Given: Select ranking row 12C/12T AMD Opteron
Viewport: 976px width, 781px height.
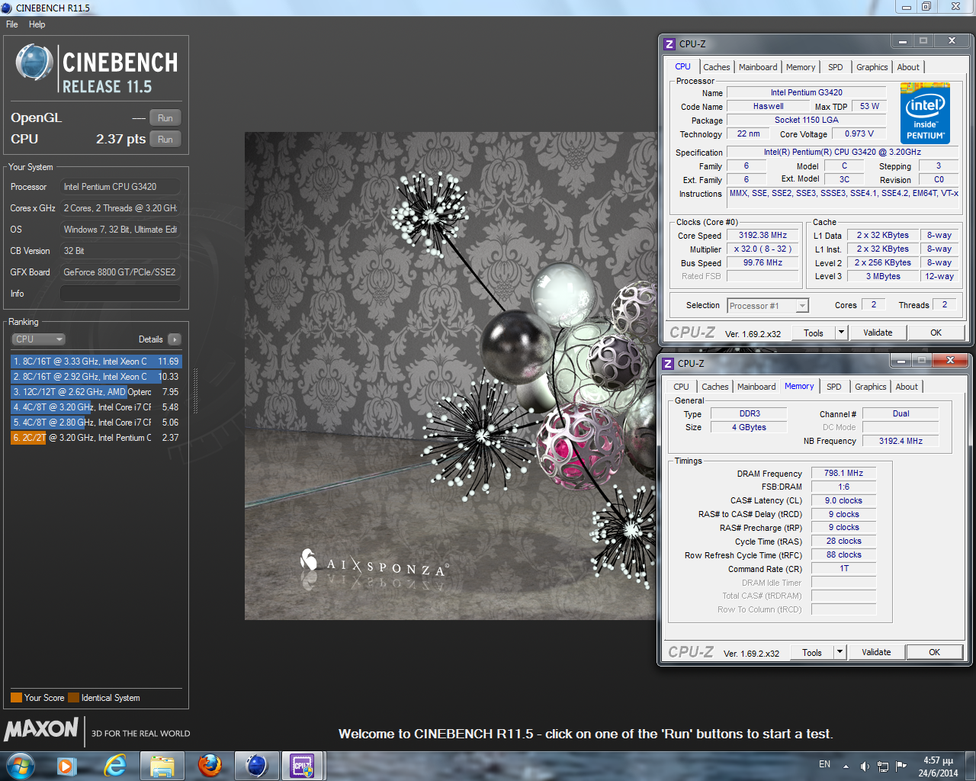Looking at the screenshot, I should (96, 392).
